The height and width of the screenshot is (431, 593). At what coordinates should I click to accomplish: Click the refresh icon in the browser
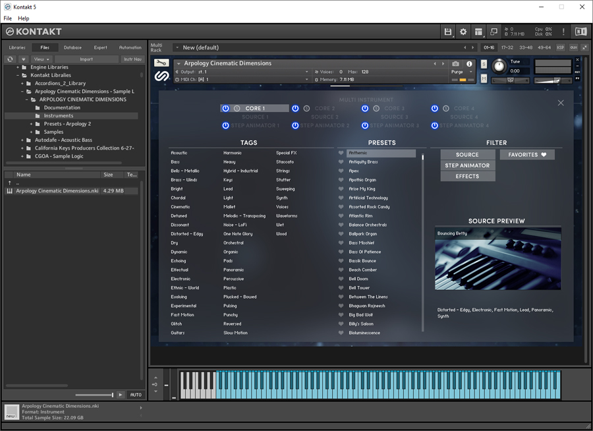click(x=10, y=59)
